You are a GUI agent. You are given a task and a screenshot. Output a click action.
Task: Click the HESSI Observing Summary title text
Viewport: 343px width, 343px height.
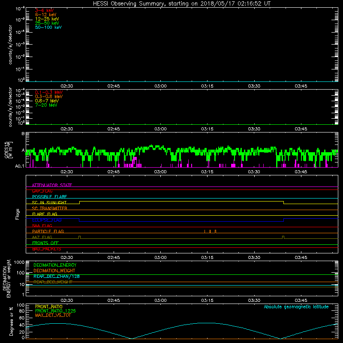pos(181,4)
